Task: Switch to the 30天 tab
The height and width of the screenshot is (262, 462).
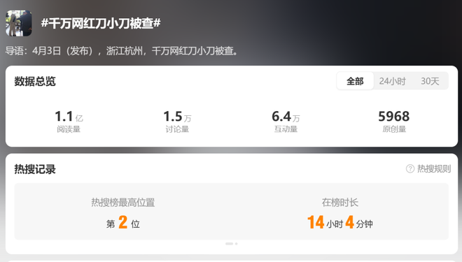Action: [430, 81]
